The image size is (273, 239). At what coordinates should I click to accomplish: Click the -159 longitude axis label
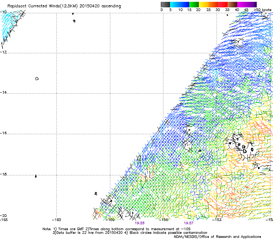coord(110,220)
